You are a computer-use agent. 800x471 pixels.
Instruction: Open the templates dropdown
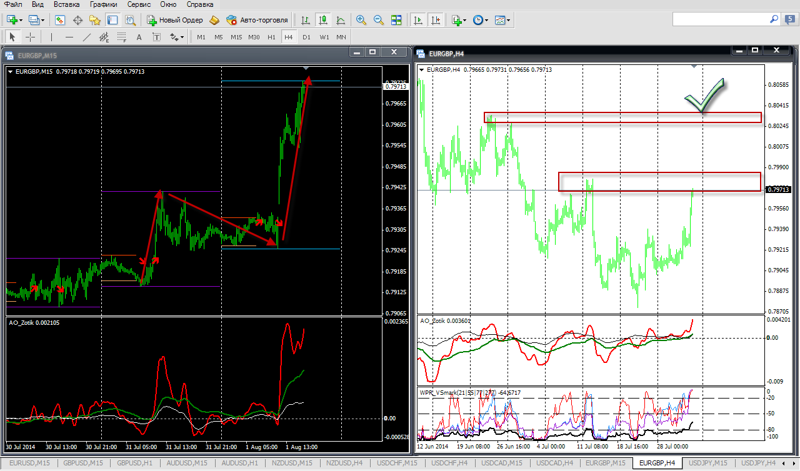coord(502,20)
